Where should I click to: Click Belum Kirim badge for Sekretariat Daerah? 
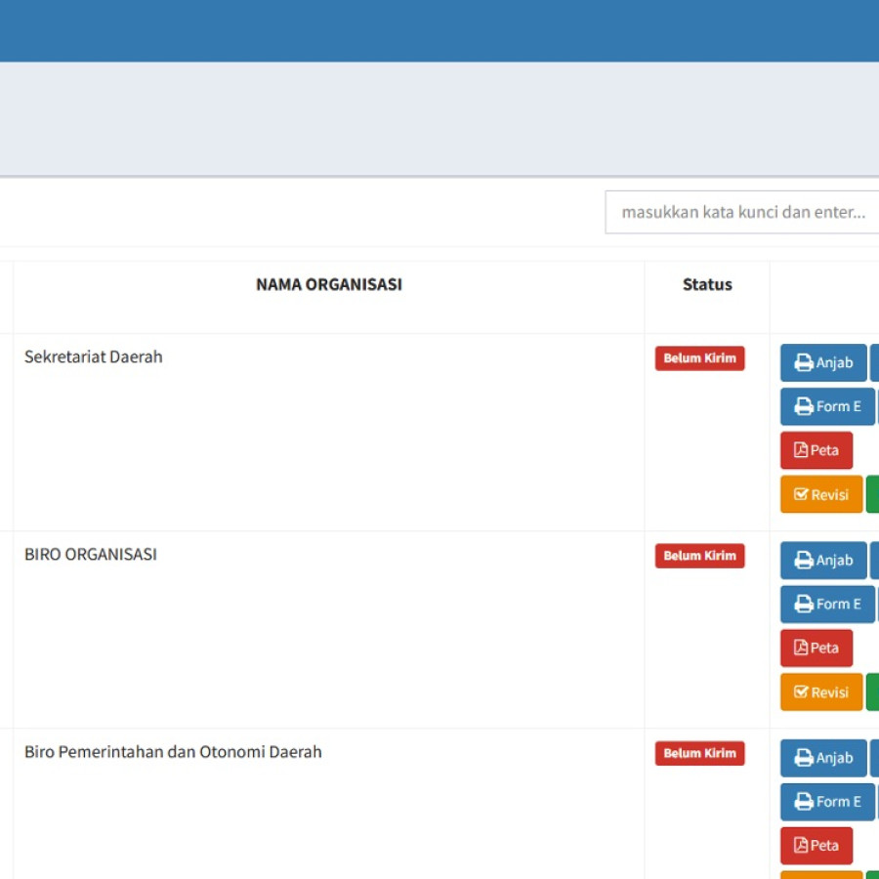(699, 358)
